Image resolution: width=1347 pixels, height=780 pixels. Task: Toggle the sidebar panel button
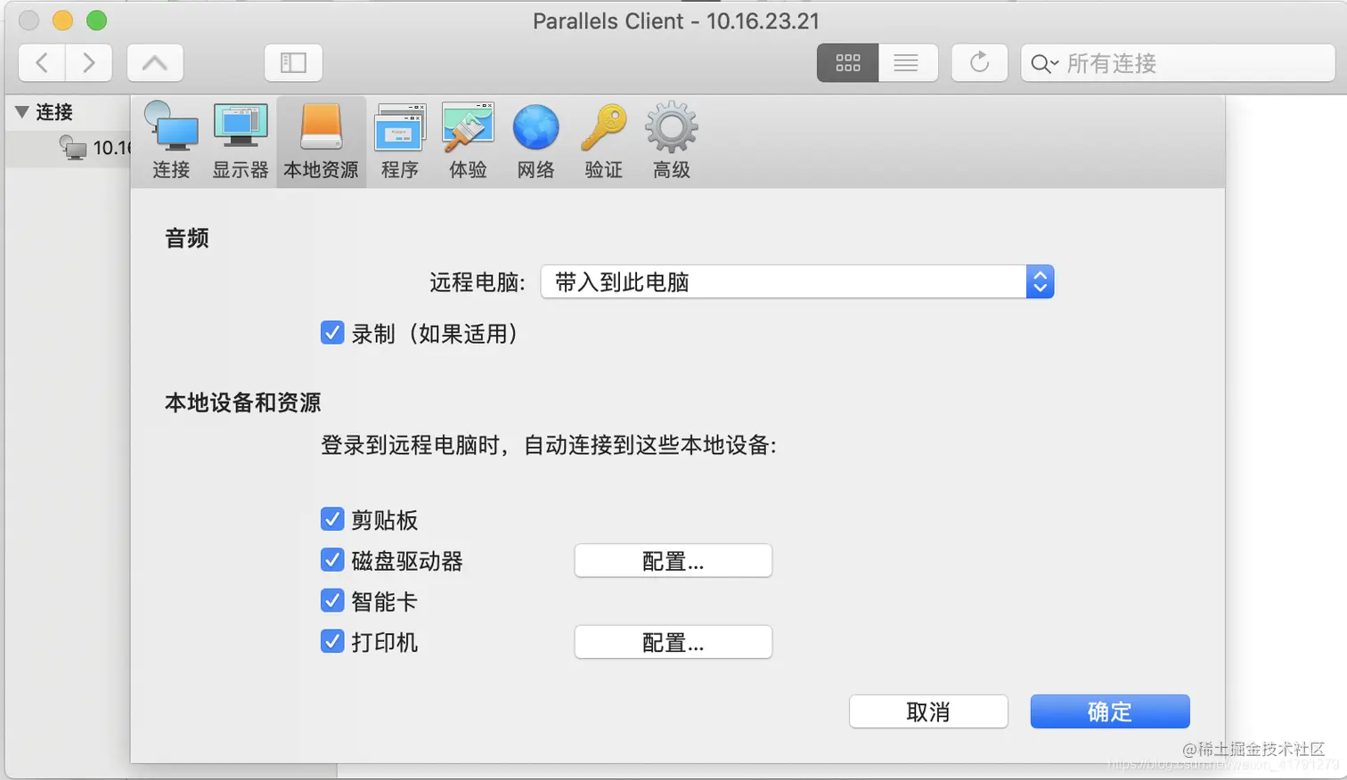point(293,63)
